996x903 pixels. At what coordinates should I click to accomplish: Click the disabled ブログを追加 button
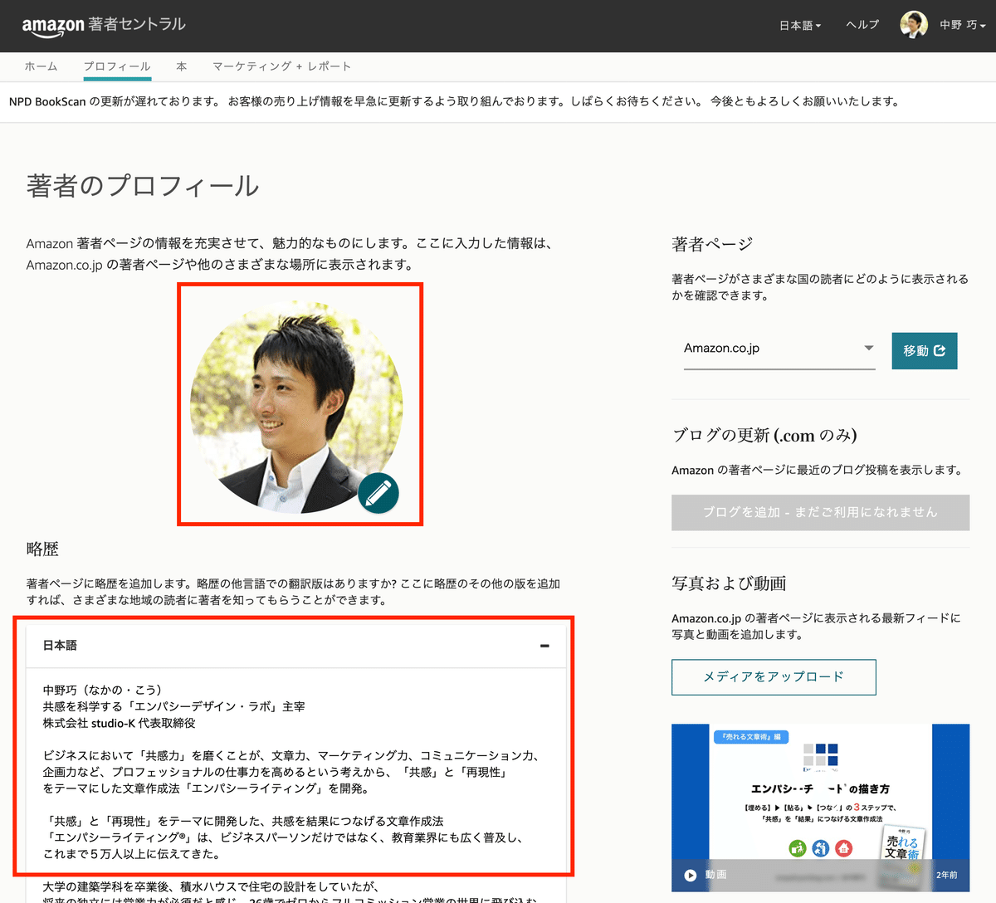(820, 512)
